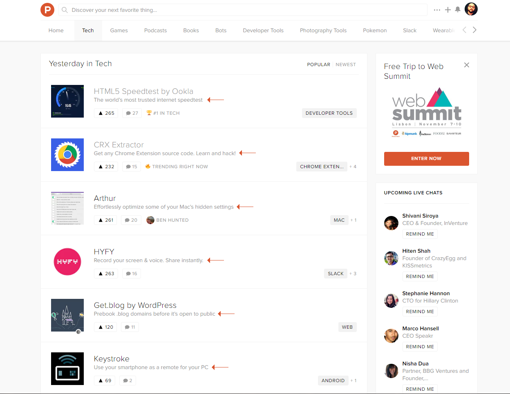Image resolution: width=510 pixels, height=394 pixels.
Task: Upvote Arthur (261)
Action: 105,220
